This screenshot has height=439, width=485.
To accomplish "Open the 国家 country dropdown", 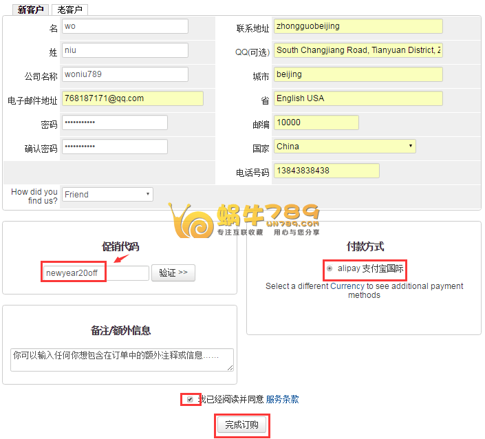I will (x=345, y=147).
